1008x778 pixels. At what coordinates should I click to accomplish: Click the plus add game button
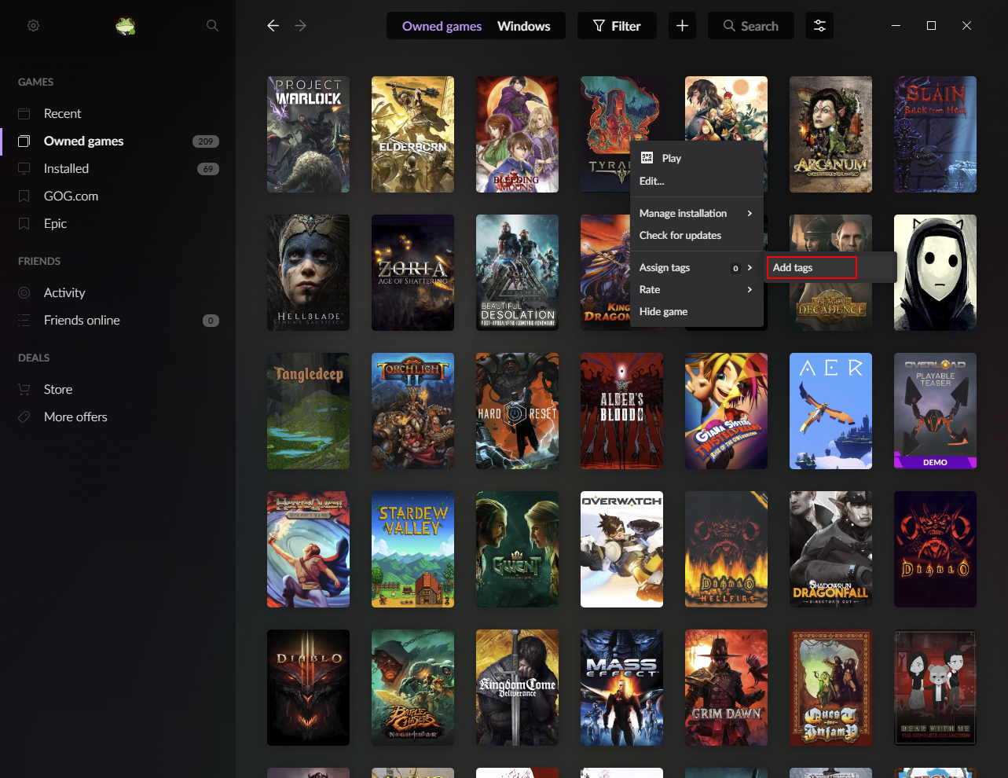pyautogui.click(x=682, y=26)
